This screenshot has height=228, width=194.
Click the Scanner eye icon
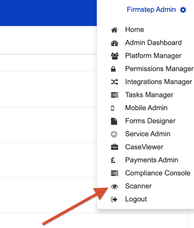point(114,186)
